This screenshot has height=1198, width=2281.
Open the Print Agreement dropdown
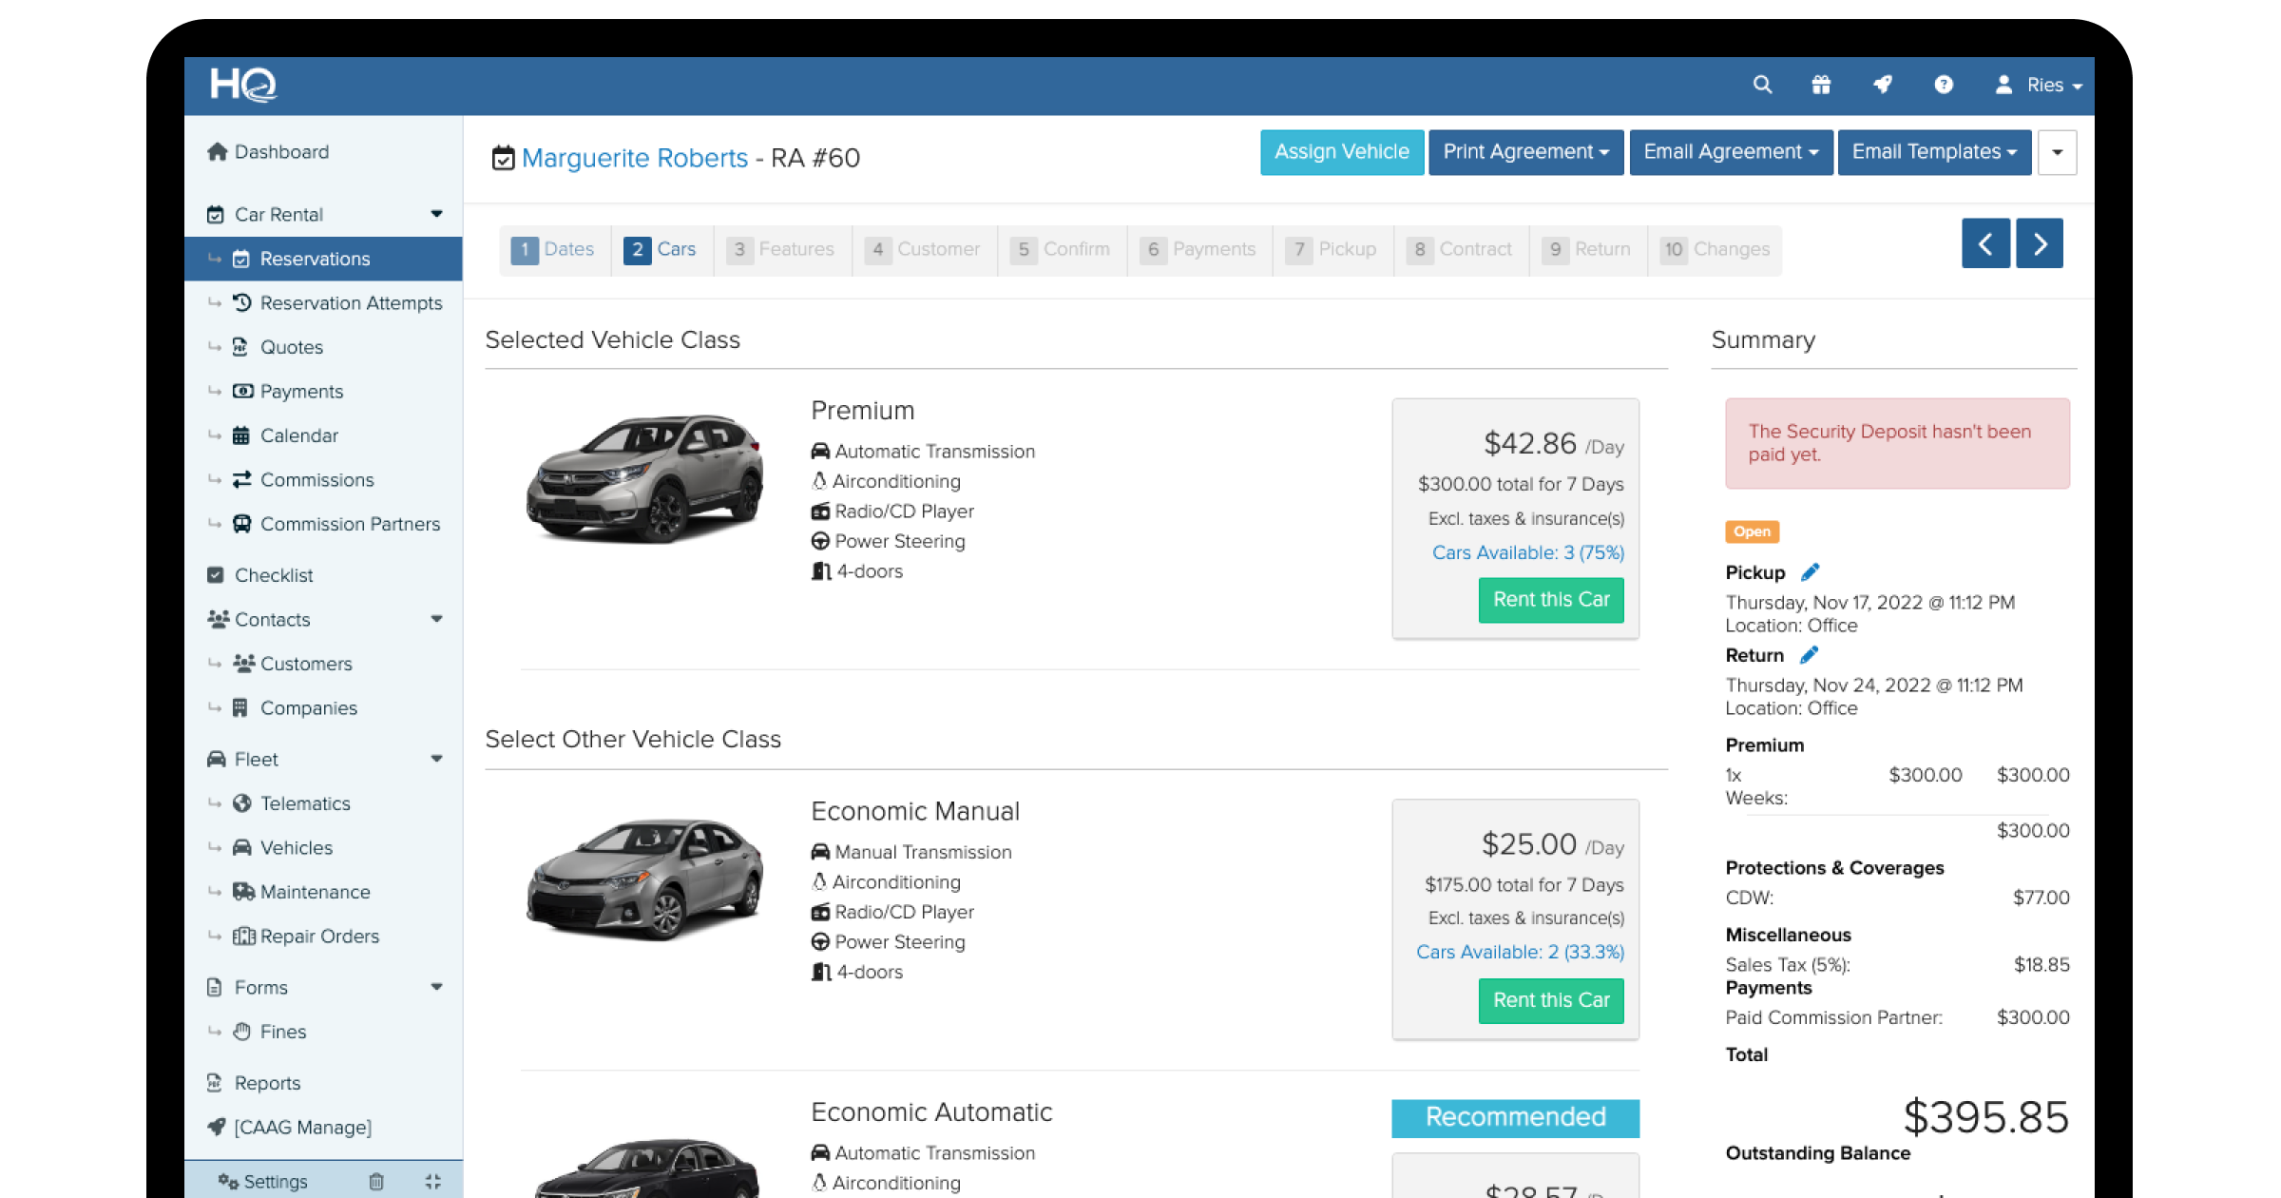tap(1525, 152)
